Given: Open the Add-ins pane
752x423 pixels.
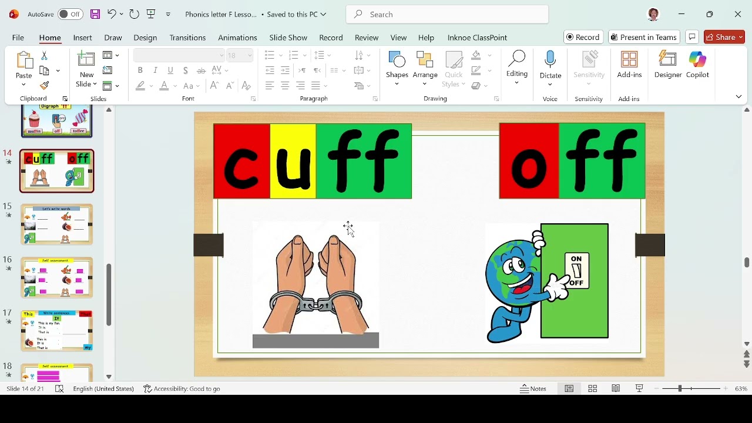Looking at the screenshot, I should pos(630,65).
